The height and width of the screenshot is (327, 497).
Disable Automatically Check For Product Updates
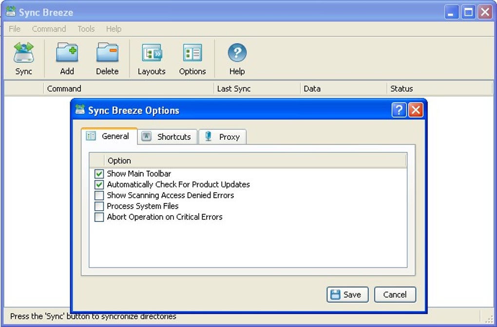tap(99, 184)
